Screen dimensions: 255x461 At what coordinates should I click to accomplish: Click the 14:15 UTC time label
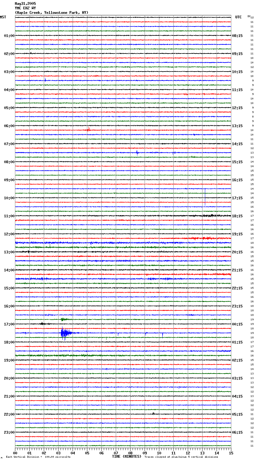tap(237, 144)
